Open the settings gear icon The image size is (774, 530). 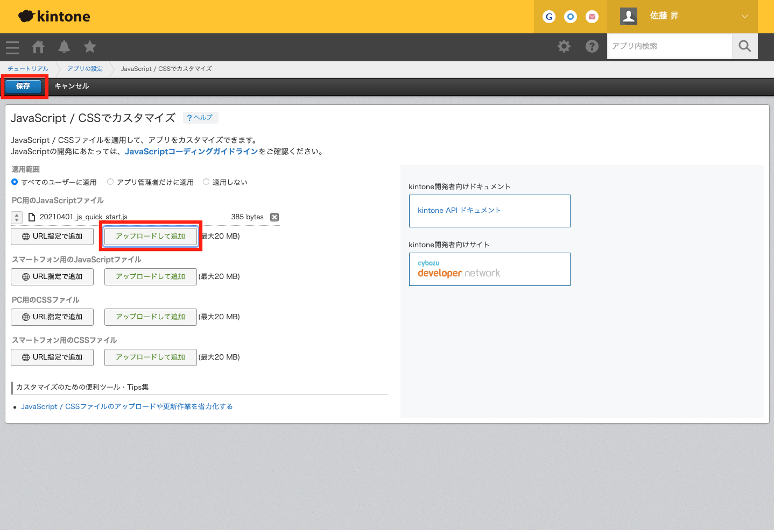tap(564, 46)
